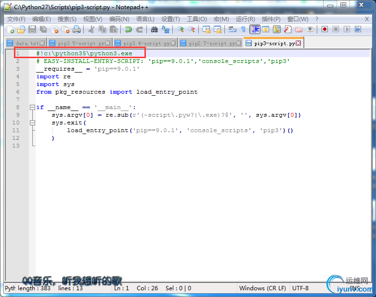The height and width of the screenshot is (297, 376).
Task: Open the 编码(N) menu
Action: (x=119, y=19)
